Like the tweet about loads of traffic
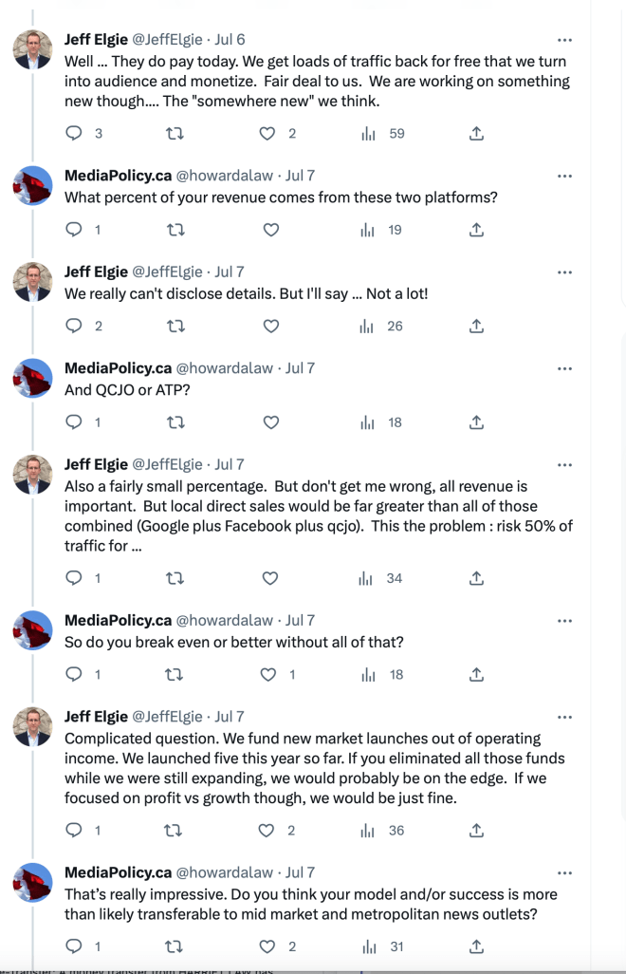This screenshot has height=974, width=626. point(270,134)
